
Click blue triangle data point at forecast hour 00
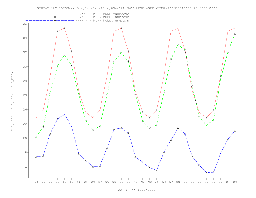click(x=36, y=157)
